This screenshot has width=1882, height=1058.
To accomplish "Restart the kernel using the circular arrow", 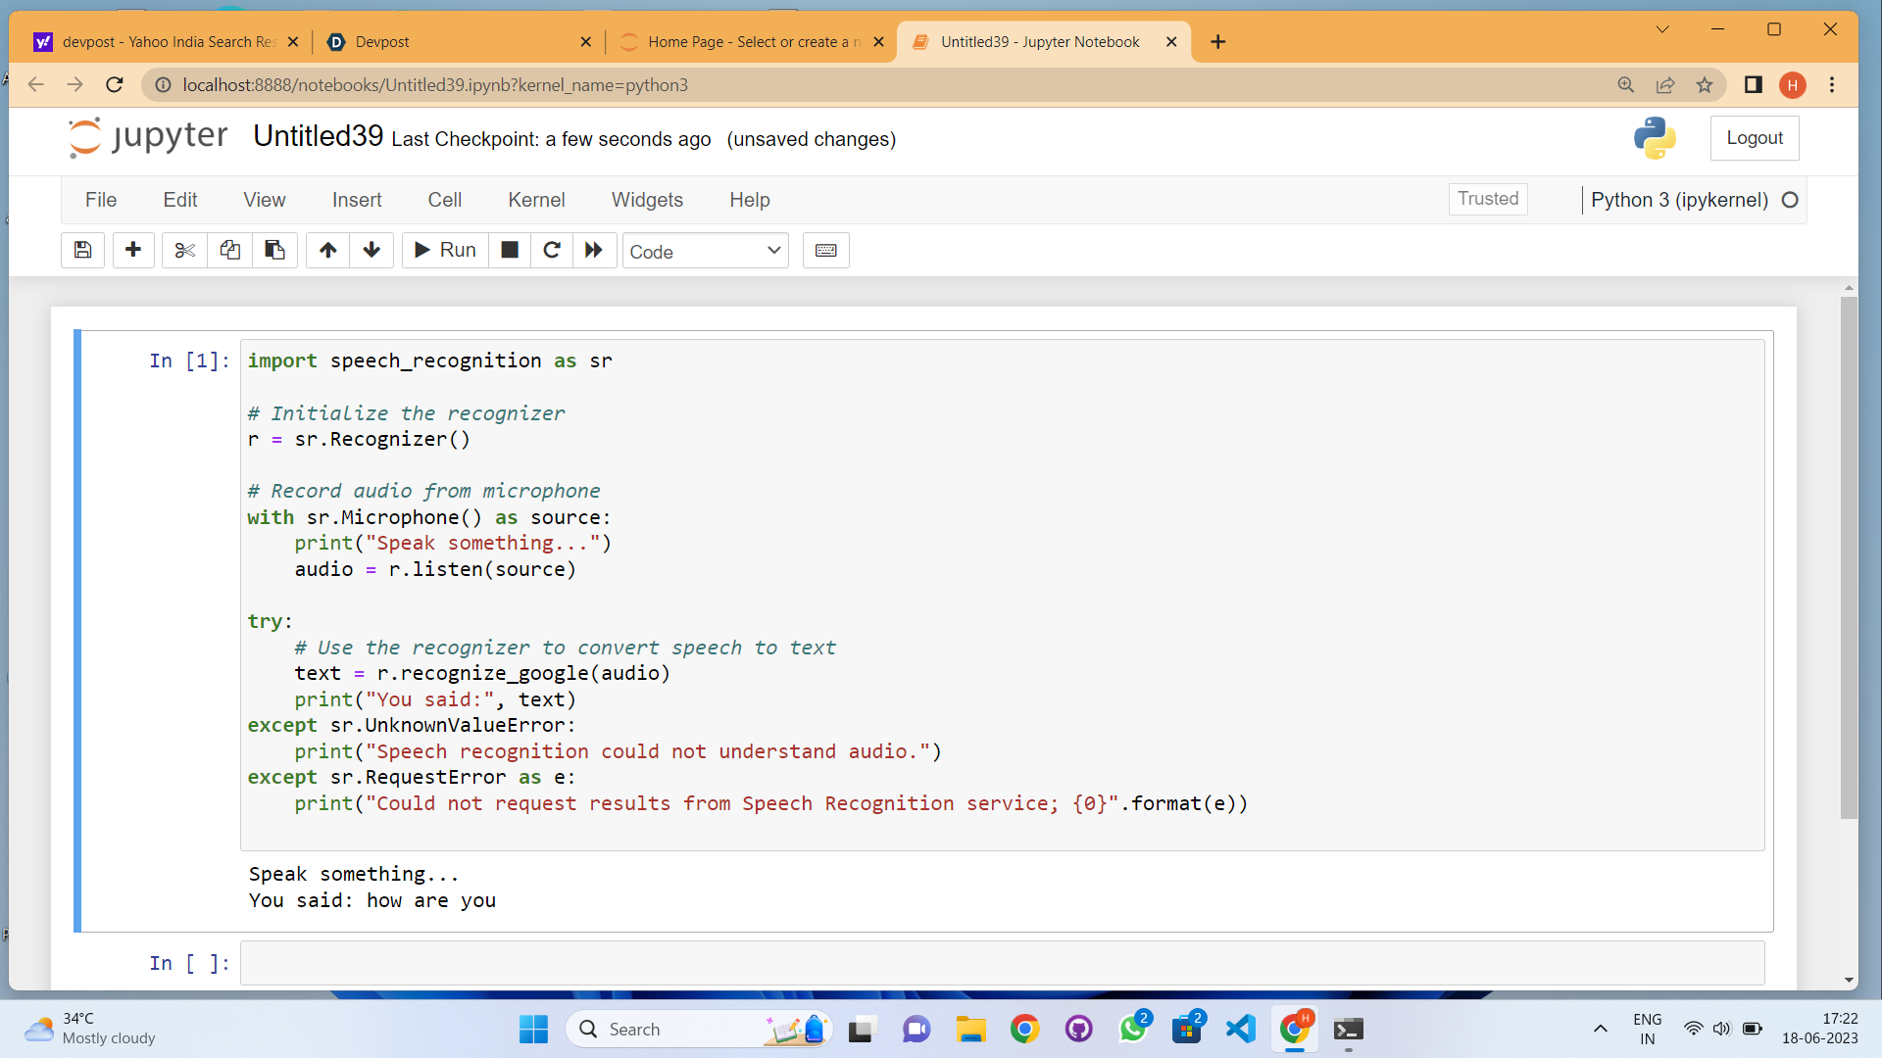I will [552, 251].
